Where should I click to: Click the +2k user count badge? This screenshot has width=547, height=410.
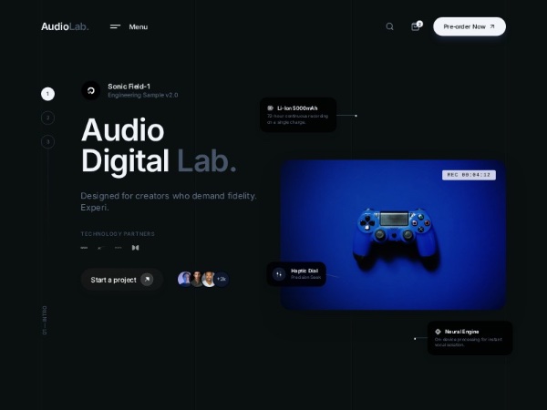(222, 279)
